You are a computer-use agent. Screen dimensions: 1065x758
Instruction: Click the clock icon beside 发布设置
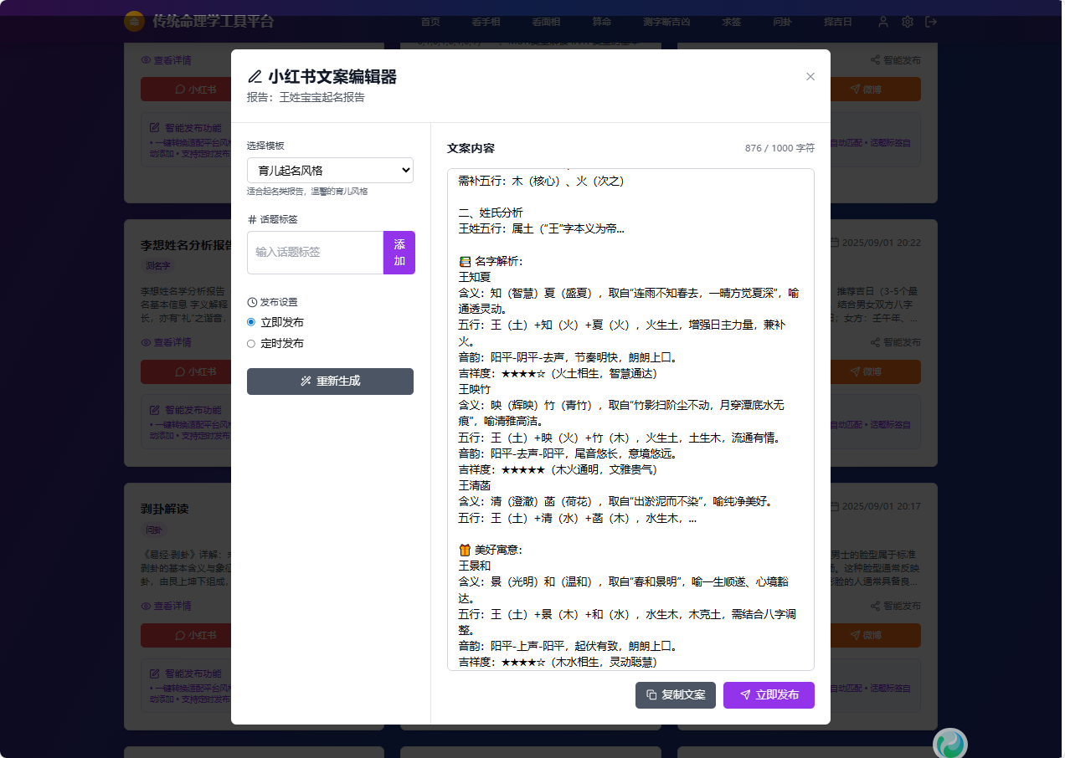(252, 302)
